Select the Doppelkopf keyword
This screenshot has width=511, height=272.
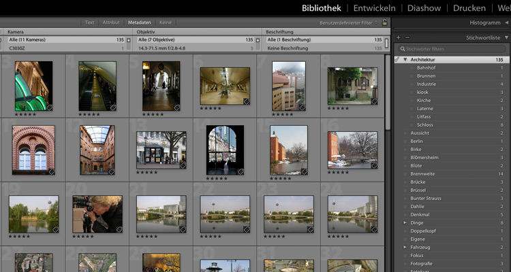[x=423, y=231]
